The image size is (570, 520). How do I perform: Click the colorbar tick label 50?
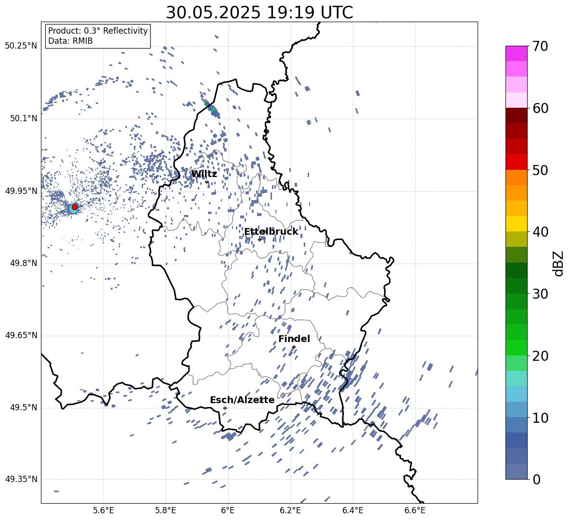click(x=540, y=170)
